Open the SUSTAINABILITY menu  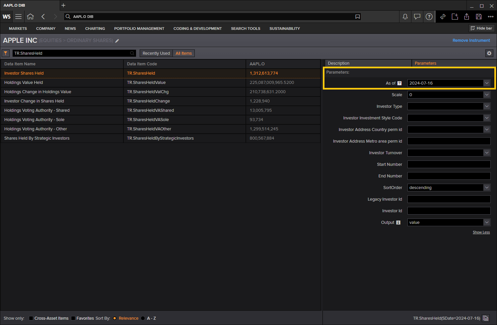(285, 29)
